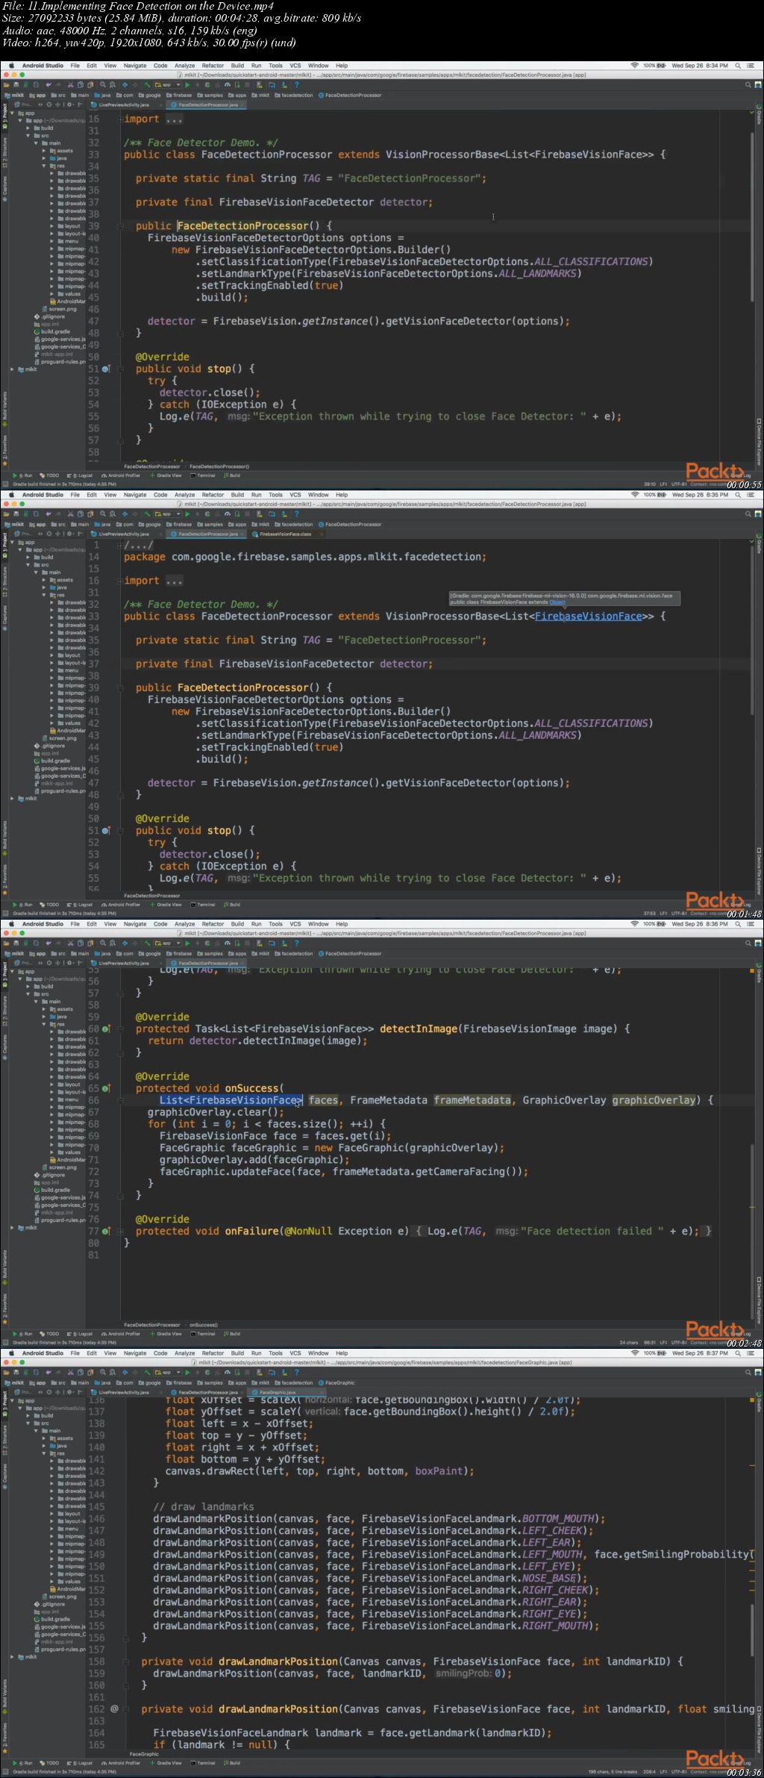
Task: Click FaceDetectionProcessor() breadcrumb at bottom of 00:00:55 frame
Action: (219, 467)
